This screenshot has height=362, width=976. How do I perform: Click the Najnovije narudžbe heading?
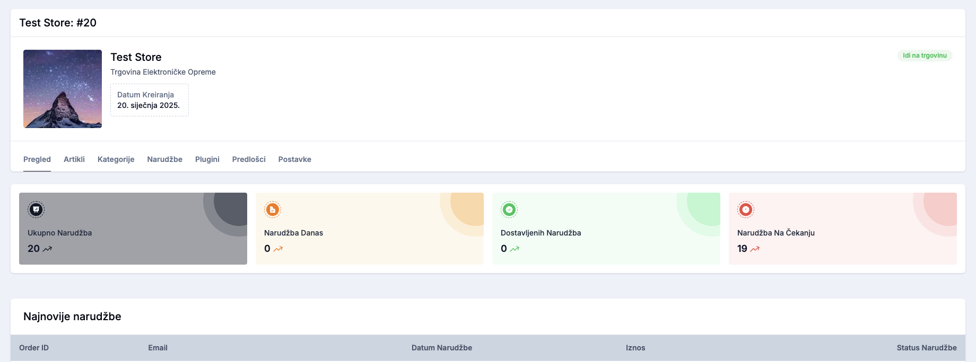point(72,316)
